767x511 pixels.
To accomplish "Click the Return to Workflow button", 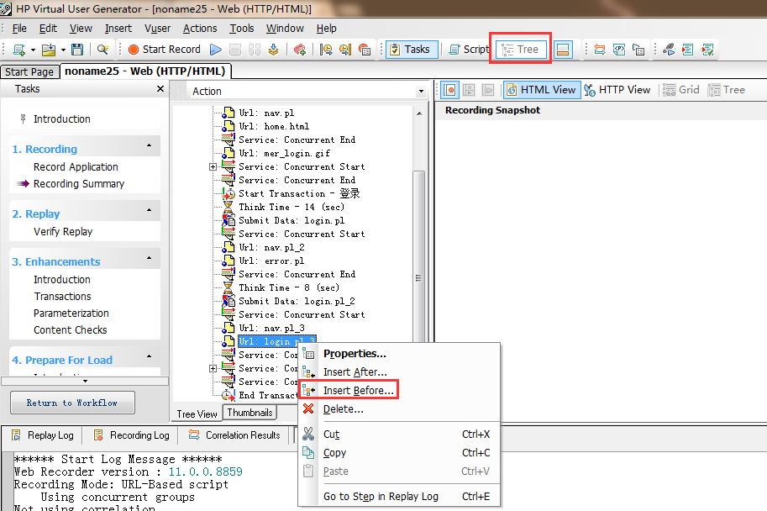I will [x=72, y=403].
